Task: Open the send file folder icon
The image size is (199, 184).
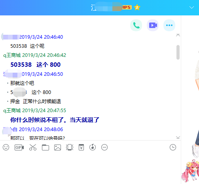Action: click(x=45, y=147)
